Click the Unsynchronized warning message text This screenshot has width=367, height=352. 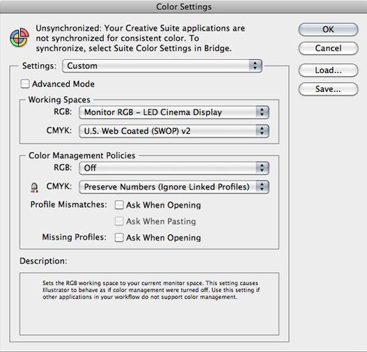pyautogui.click(x=140, y=38)
